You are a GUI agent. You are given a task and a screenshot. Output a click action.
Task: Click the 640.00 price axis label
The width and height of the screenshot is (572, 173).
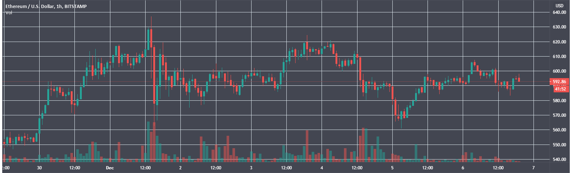(x=560, y=12)
